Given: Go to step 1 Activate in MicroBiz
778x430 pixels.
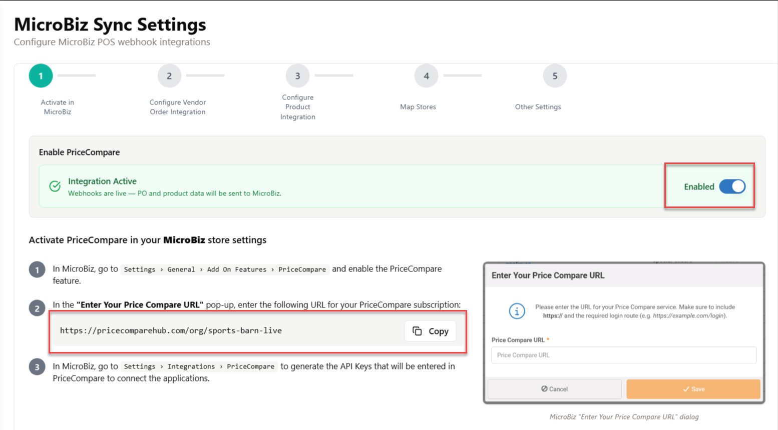Looking at the screenshot, I should click(41, 76).
